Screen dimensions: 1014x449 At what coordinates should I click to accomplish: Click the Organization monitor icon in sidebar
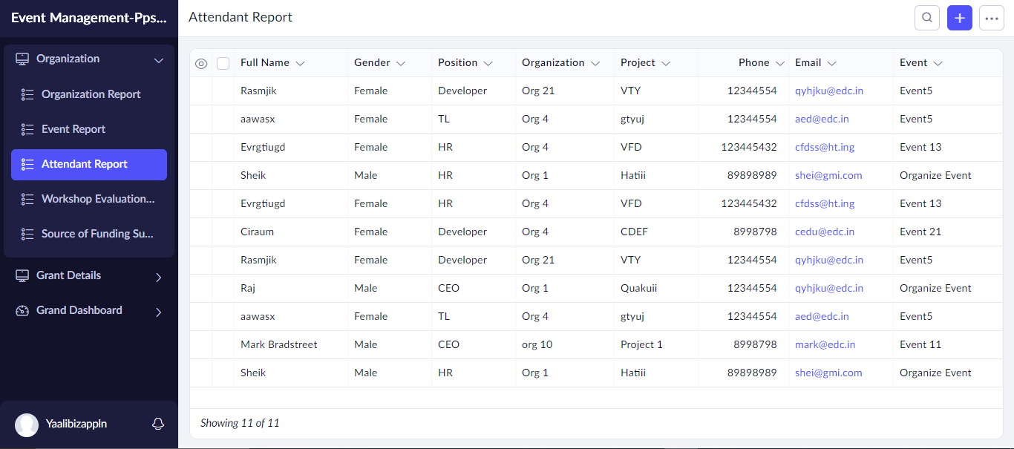point(22,59)
